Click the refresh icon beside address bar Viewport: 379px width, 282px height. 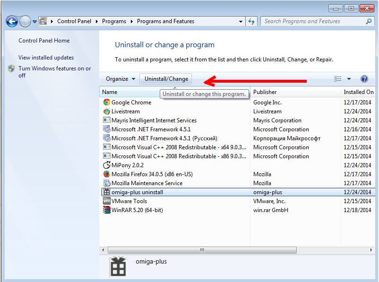click(251, 21)
